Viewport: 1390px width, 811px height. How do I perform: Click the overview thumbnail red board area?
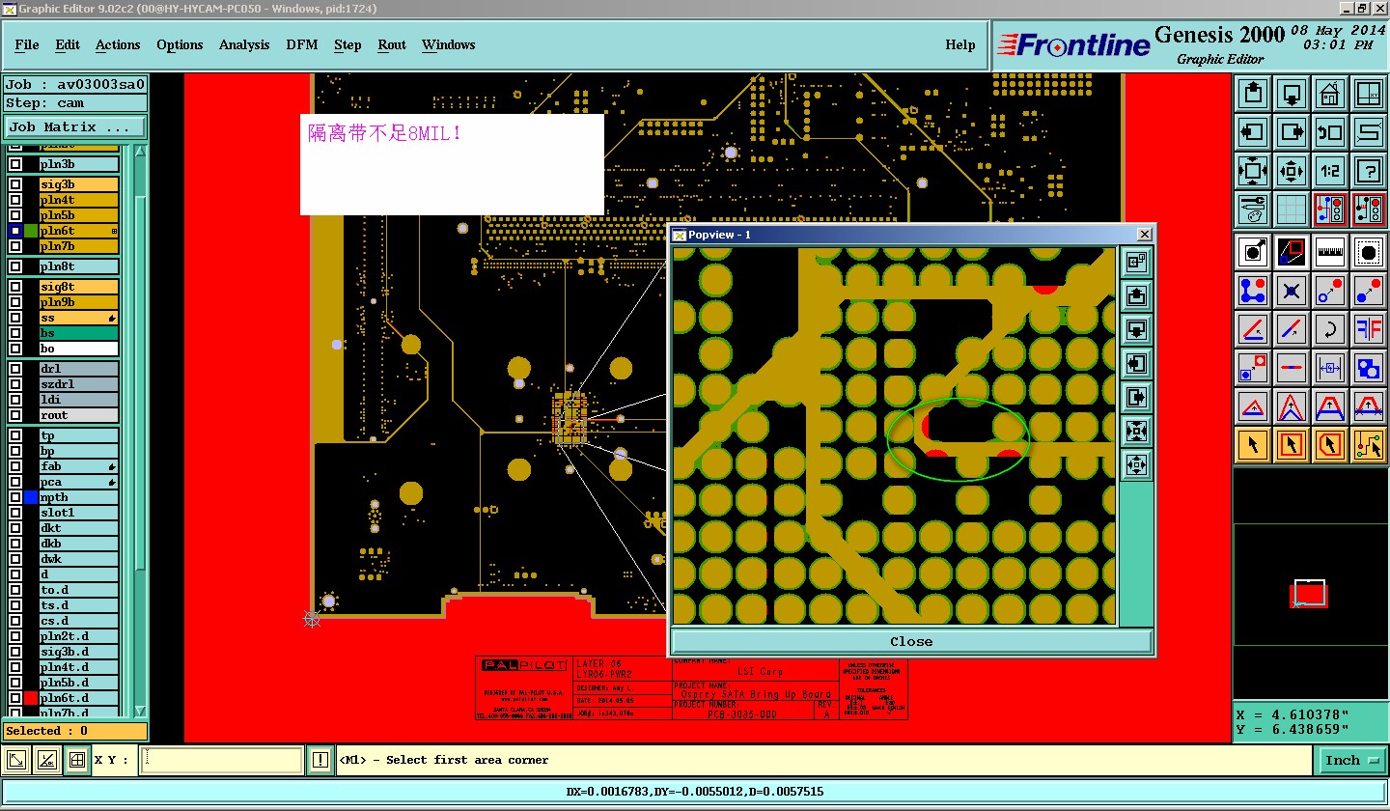(1310, 593)
